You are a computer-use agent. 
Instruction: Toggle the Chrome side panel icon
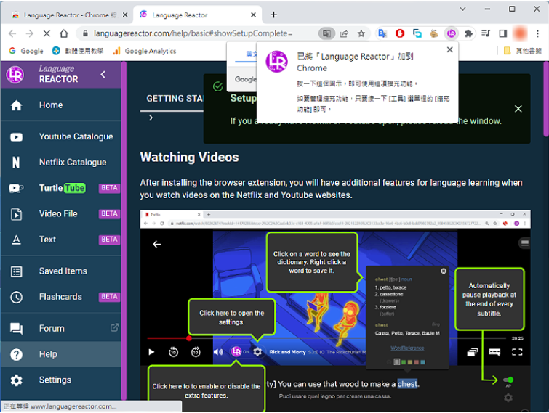pos(502,33)
